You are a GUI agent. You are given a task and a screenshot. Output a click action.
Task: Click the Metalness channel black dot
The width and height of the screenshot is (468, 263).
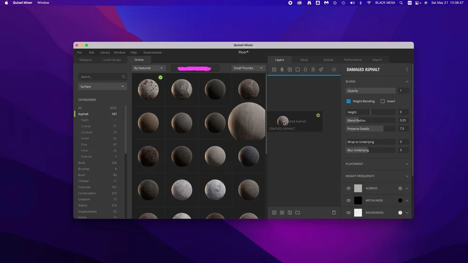click(400, 201)
